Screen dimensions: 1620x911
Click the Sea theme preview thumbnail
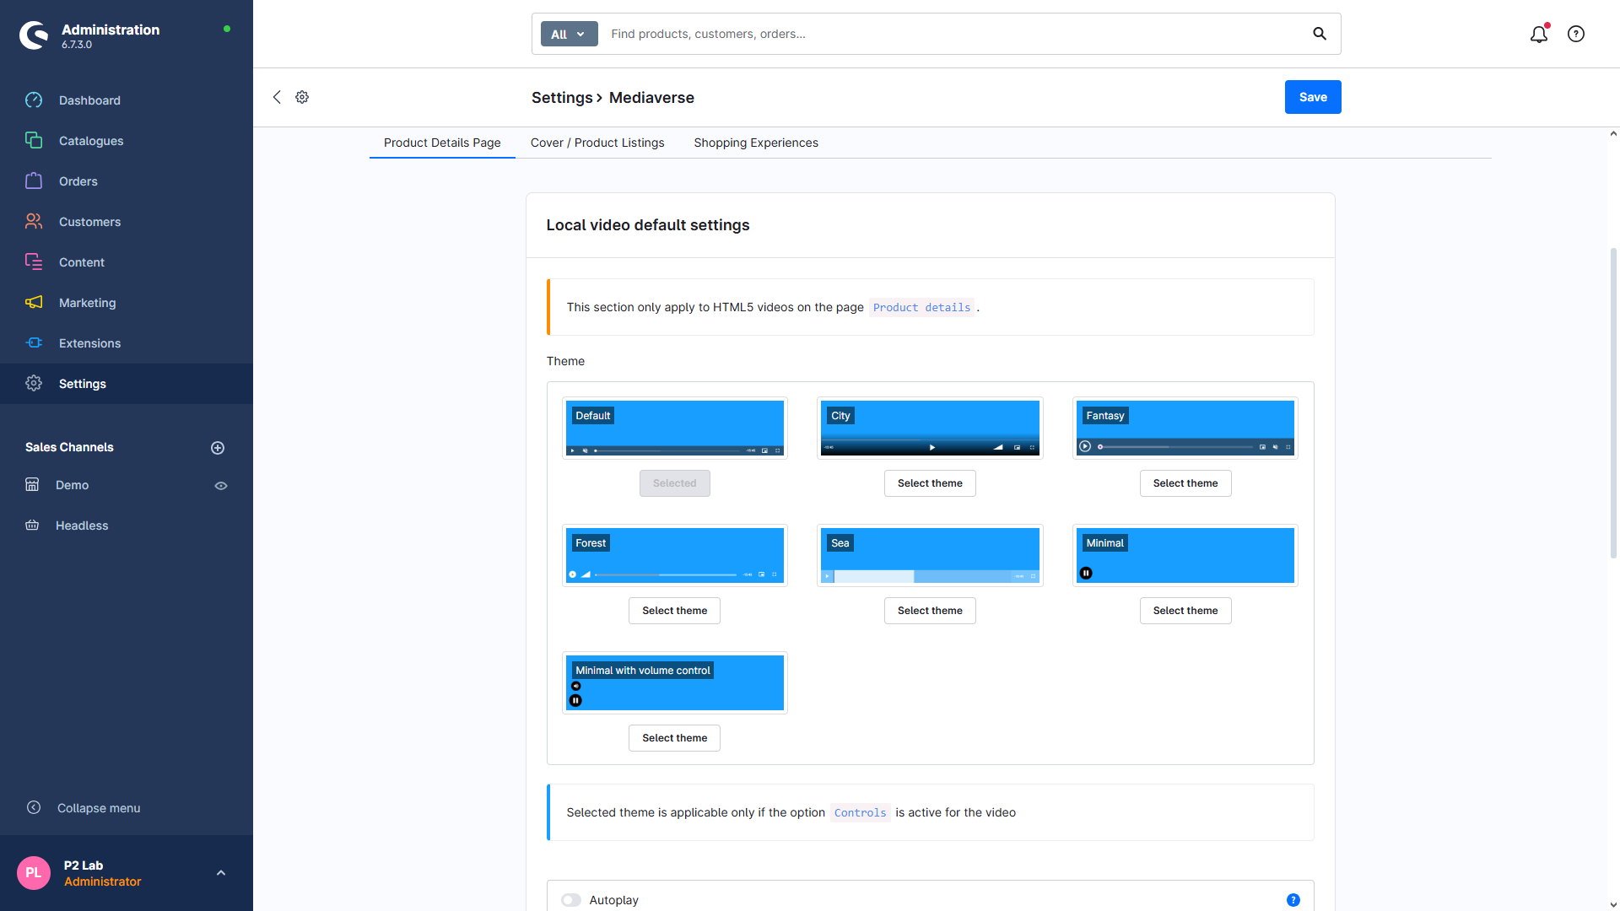tap(930, 556)
